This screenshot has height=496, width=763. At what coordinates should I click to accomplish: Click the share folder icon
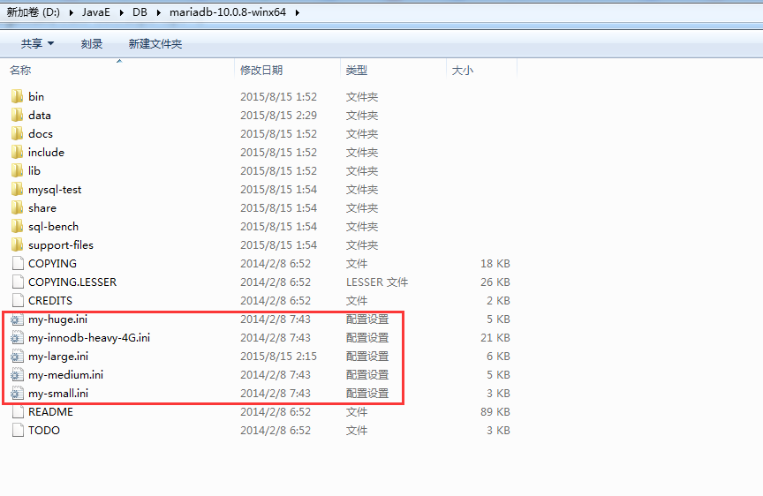pos(17,207)
